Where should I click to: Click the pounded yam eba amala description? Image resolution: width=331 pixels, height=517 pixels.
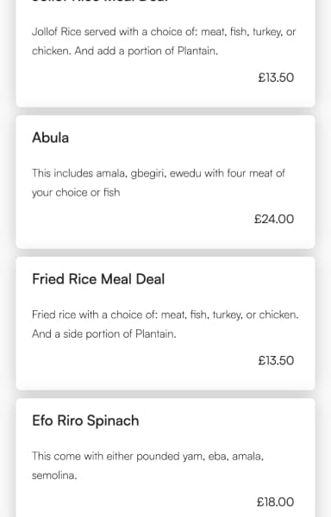point(147,465)
